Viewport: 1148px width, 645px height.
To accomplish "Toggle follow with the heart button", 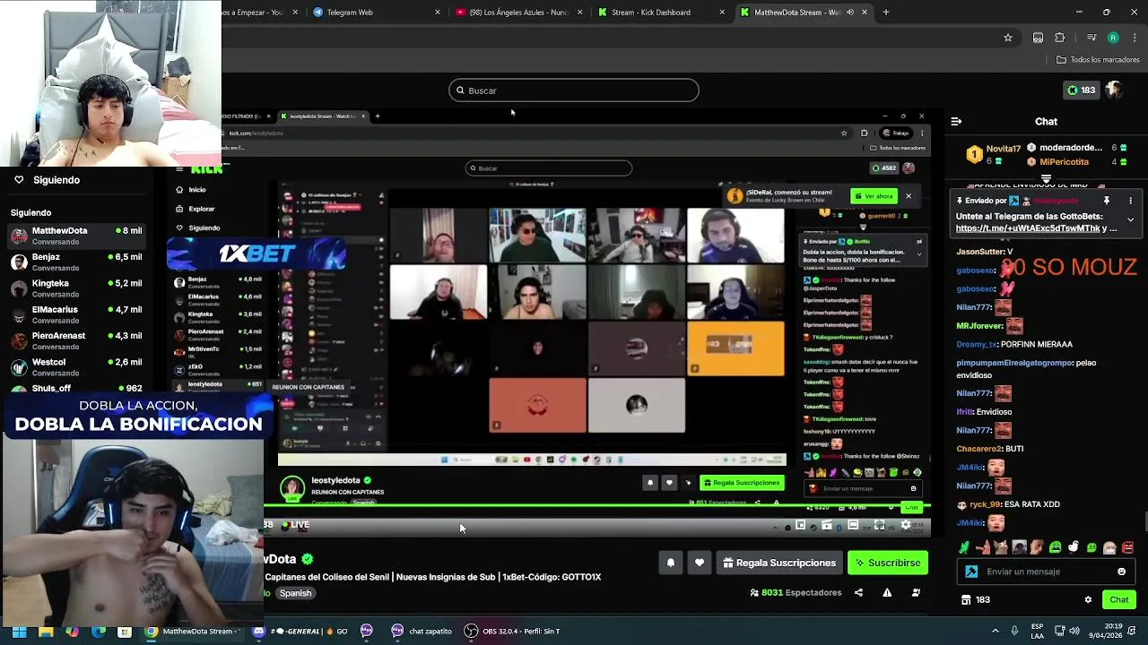I will [x=700, y=563].
